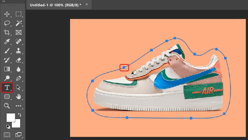Reset to default foreground and background colors
248x140 pixels.
click(x=8, y=127)
